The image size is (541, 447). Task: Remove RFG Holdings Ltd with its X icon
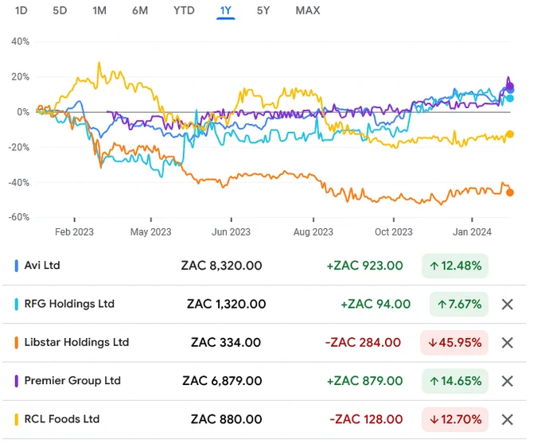[508, 304]
